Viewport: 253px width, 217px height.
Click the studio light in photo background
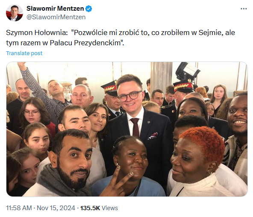[187, 71]
